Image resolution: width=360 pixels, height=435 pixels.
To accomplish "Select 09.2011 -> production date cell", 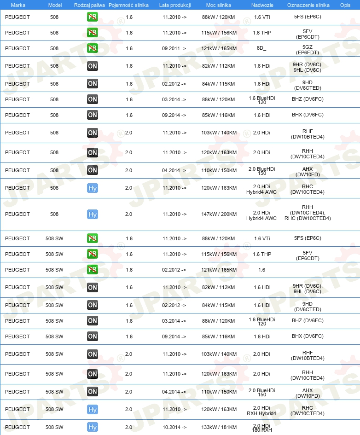I will point(174,48).
